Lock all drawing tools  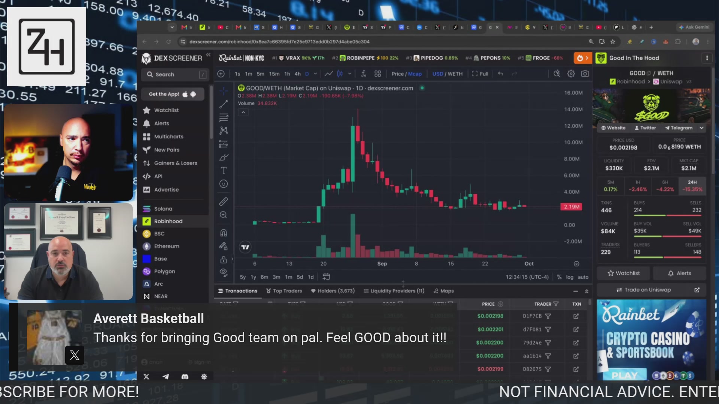click(224, 259)
